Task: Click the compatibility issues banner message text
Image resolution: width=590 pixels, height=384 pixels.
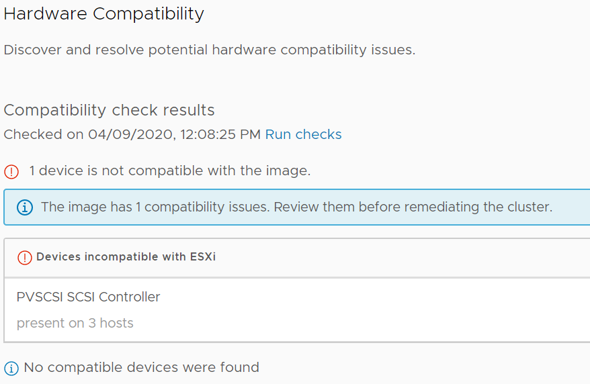Action: click(296, 207)
